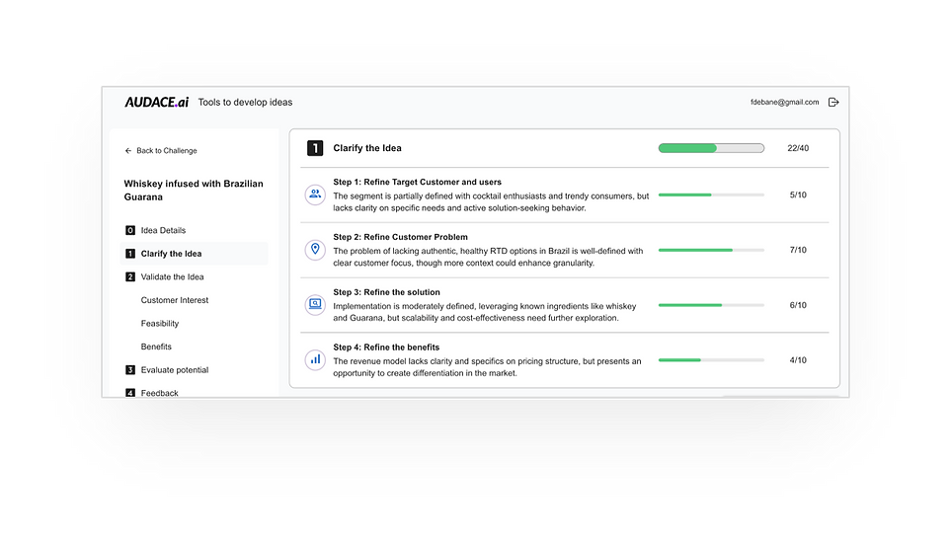
Task: Click the number 1 badge beside Clarify the Idea header
Action: tap(315, 148)
